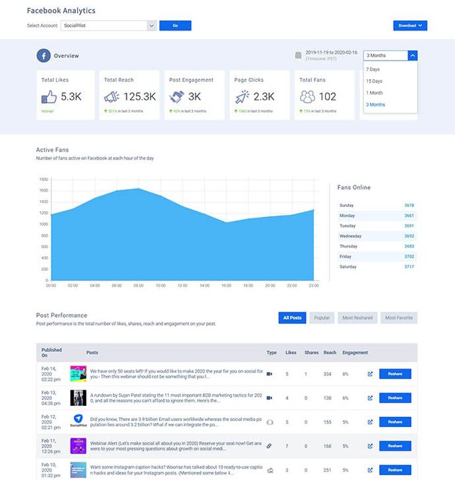455x481 pixels.
Task: Click SocialPilot thumbnail of Feb 12 post
Action: coord(78,421)
